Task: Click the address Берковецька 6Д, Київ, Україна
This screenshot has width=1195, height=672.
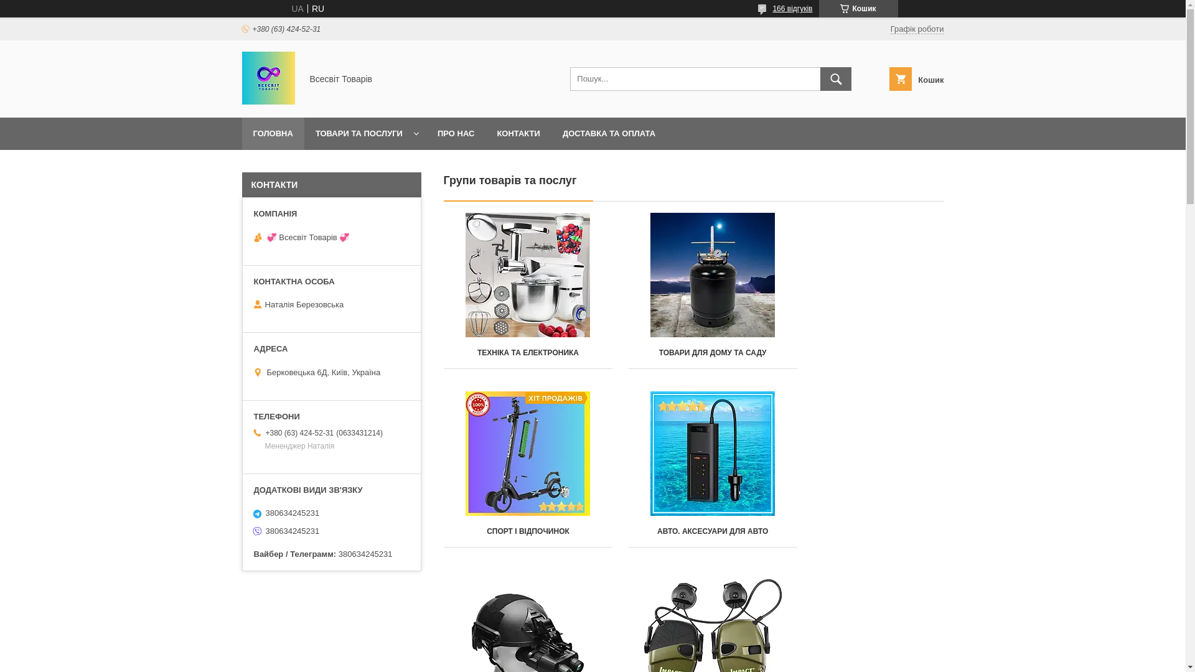Action: point(323,373)
